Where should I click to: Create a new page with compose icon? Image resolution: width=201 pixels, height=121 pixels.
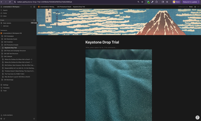(x=34, y=7)
